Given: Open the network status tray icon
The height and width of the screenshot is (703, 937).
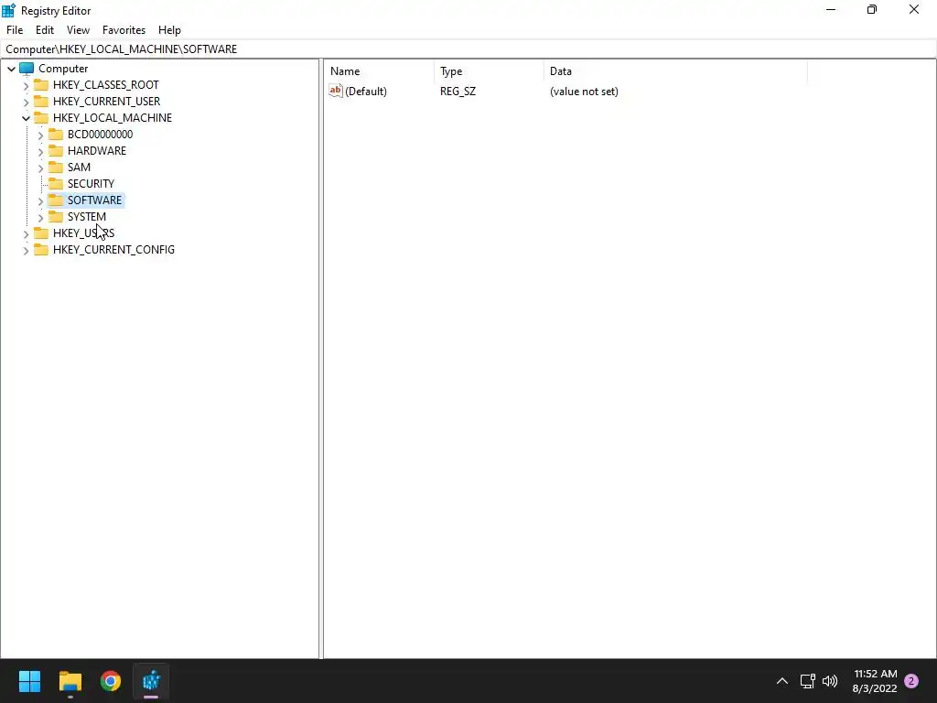Looking at the screenshot, I should tap(807, 681).
